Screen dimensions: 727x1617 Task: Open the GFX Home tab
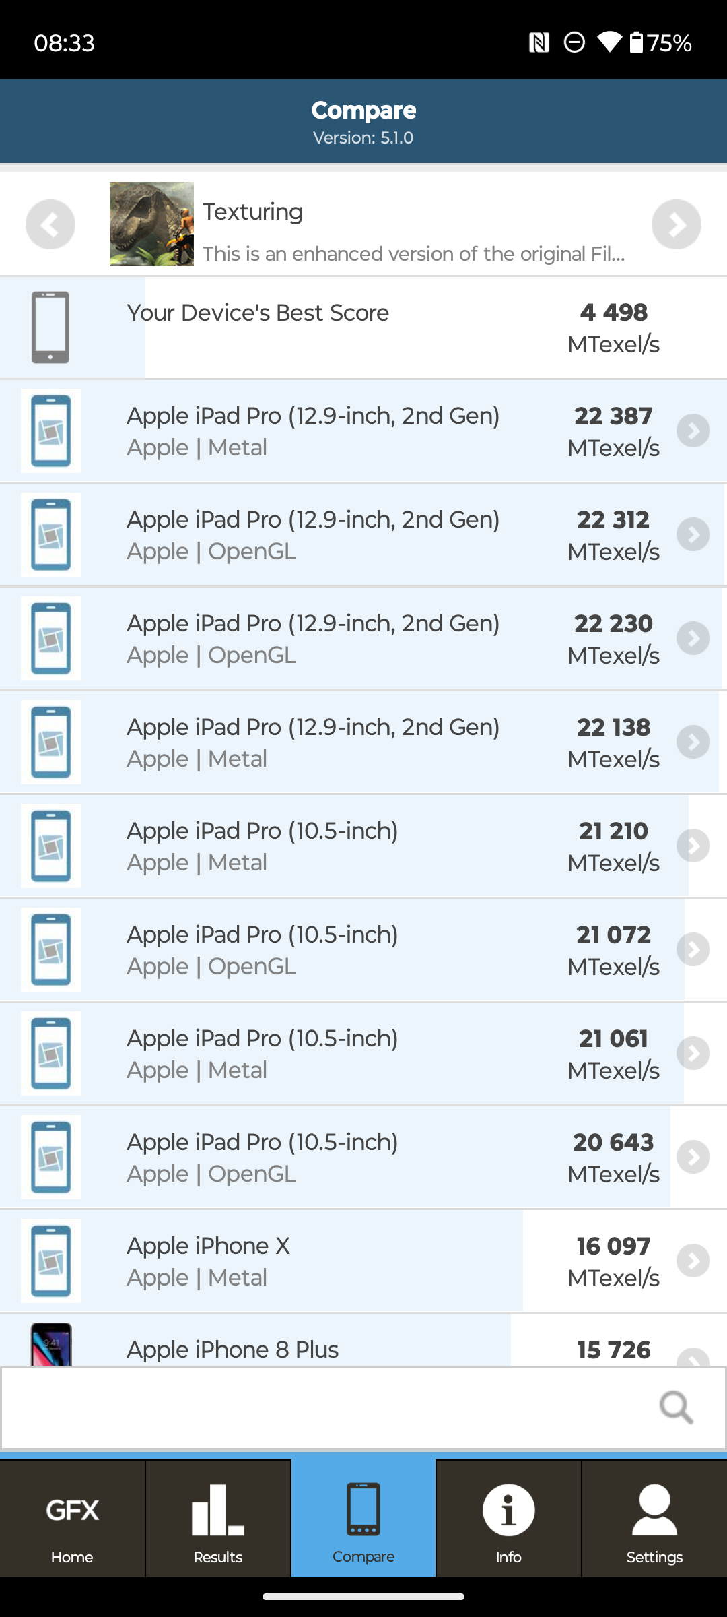coord(72,1519)
